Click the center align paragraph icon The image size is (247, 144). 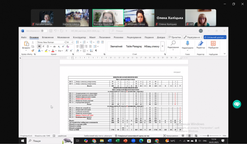(82, 46)
